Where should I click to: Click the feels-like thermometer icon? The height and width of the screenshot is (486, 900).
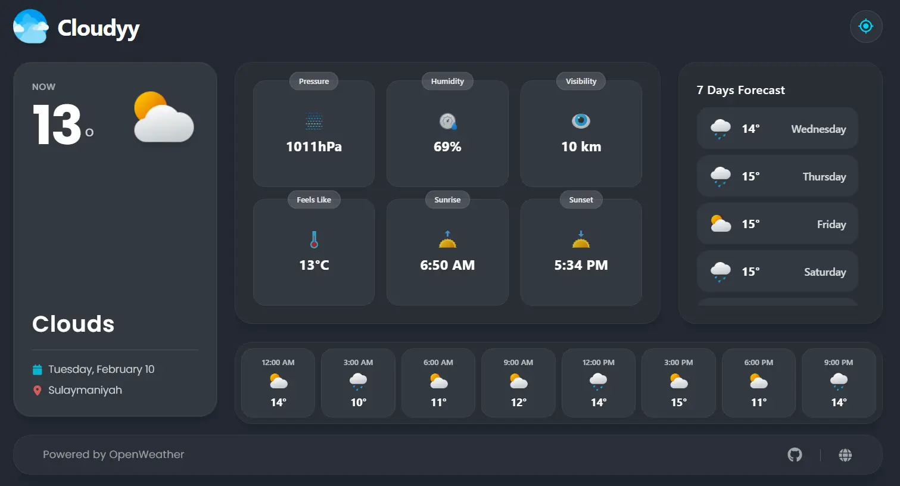314,239
